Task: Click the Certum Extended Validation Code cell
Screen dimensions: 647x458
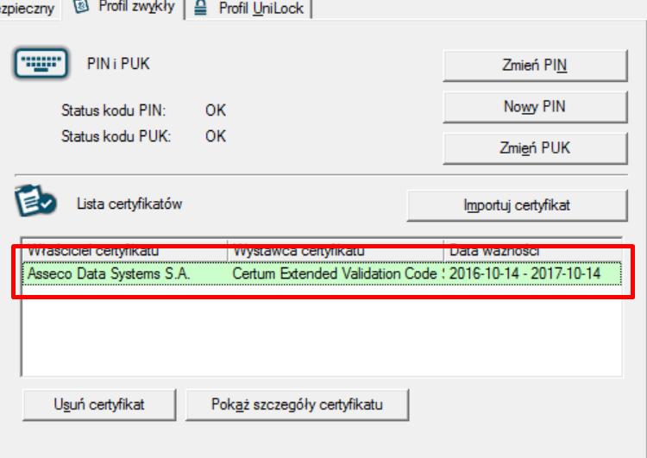Action: [x=338, y=273]
